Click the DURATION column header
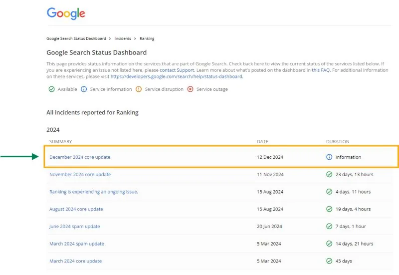Screen dimensions: 399x275 coord(338,142)
